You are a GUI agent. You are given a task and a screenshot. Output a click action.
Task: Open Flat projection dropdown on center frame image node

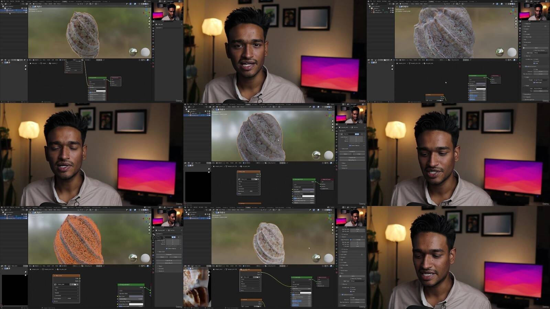click(249, 184)
